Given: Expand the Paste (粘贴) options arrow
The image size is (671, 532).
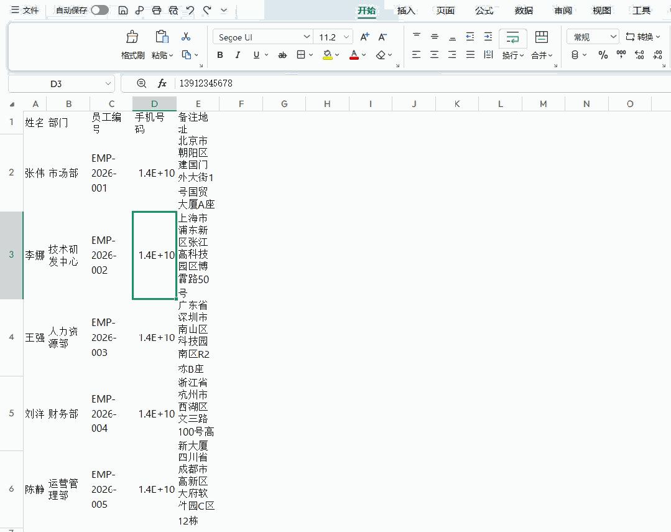Looking at the screenshot, I should click(x=171, y=55).
